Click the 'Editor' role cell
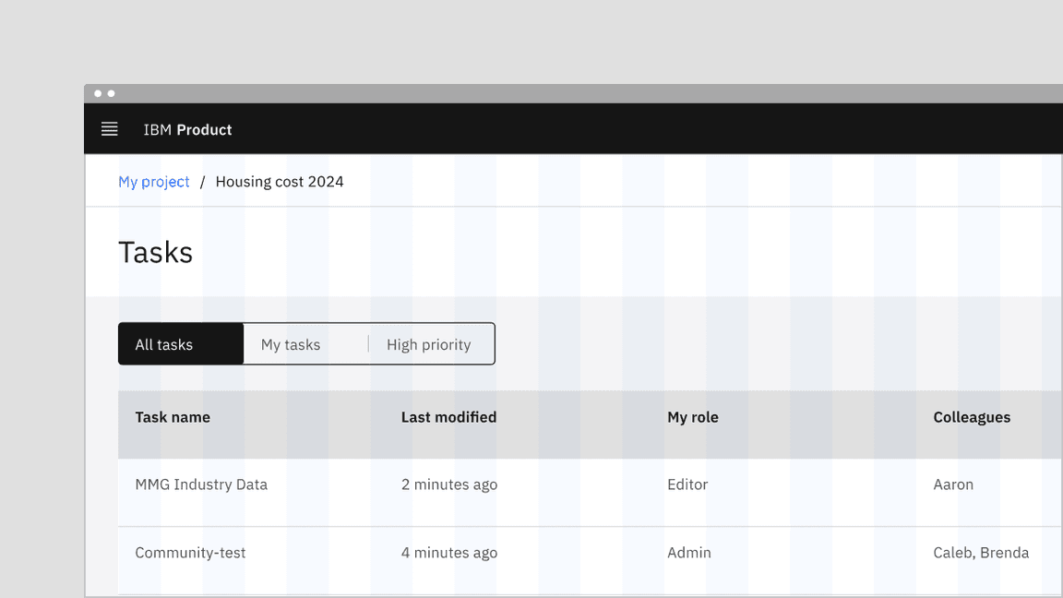This screenshot has width=1063, height=598. tap(687, 484)
